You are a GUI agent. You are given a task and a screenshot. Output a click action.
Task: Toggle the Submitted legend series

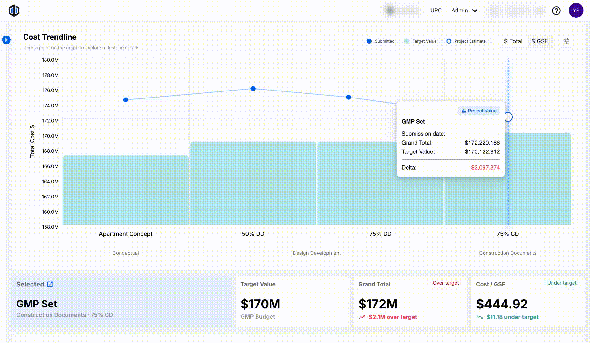(381, 41)
